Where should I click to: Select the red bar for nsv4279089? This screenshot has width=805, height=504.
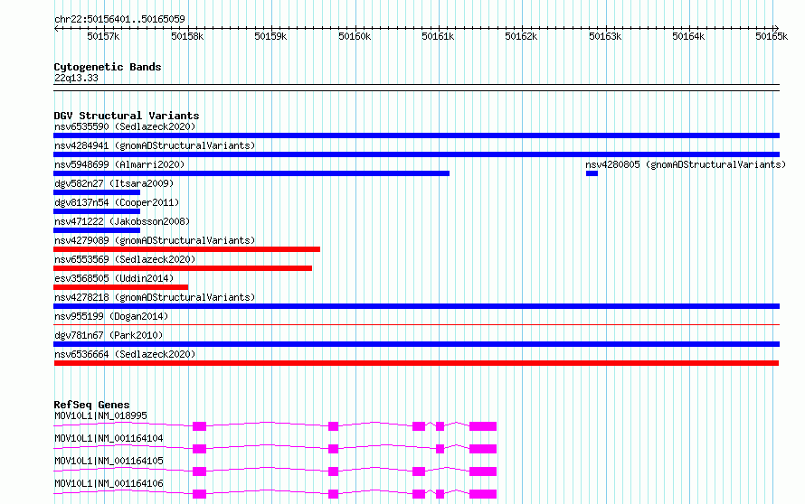point(187,249)
